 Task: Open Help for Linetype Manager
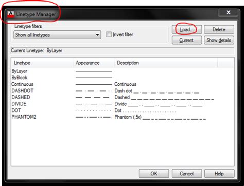click(219, 174)
